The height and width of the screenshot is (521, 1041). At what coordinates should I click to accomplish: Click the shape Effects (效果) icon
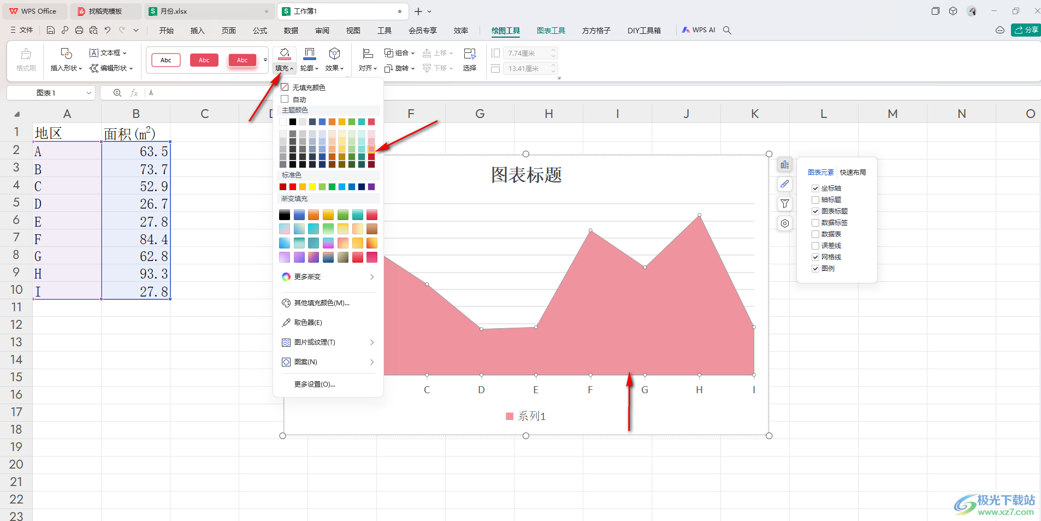tap(335, 54)
